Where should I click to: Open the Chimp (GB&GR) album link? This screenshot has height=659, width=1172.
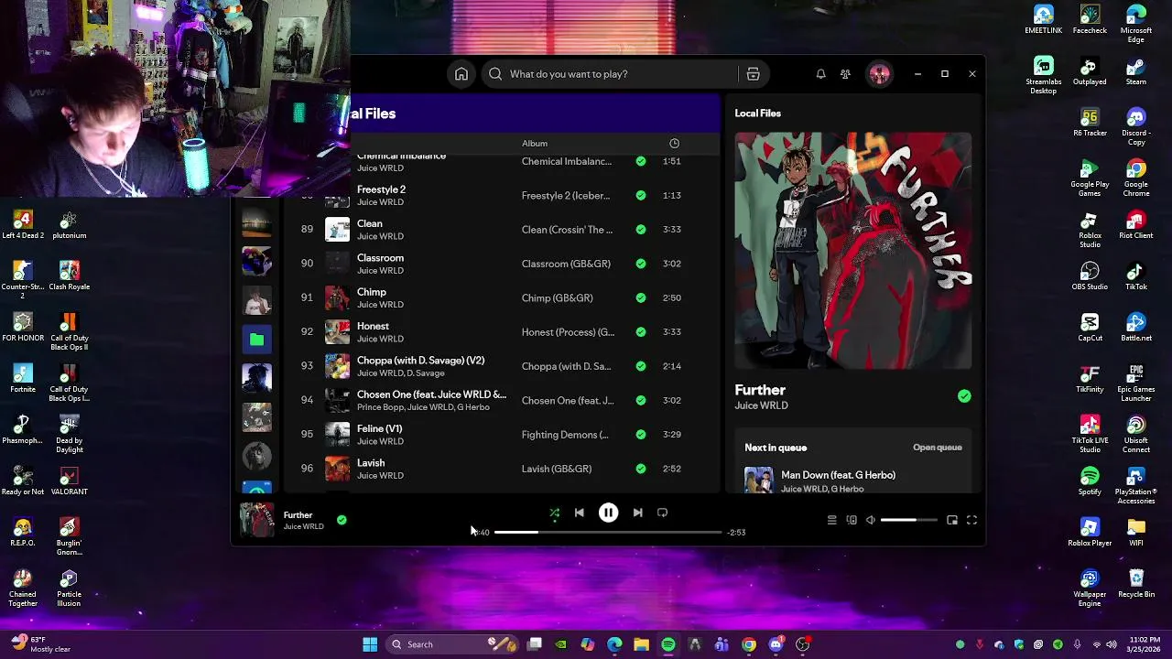click(x=557, y=297)
